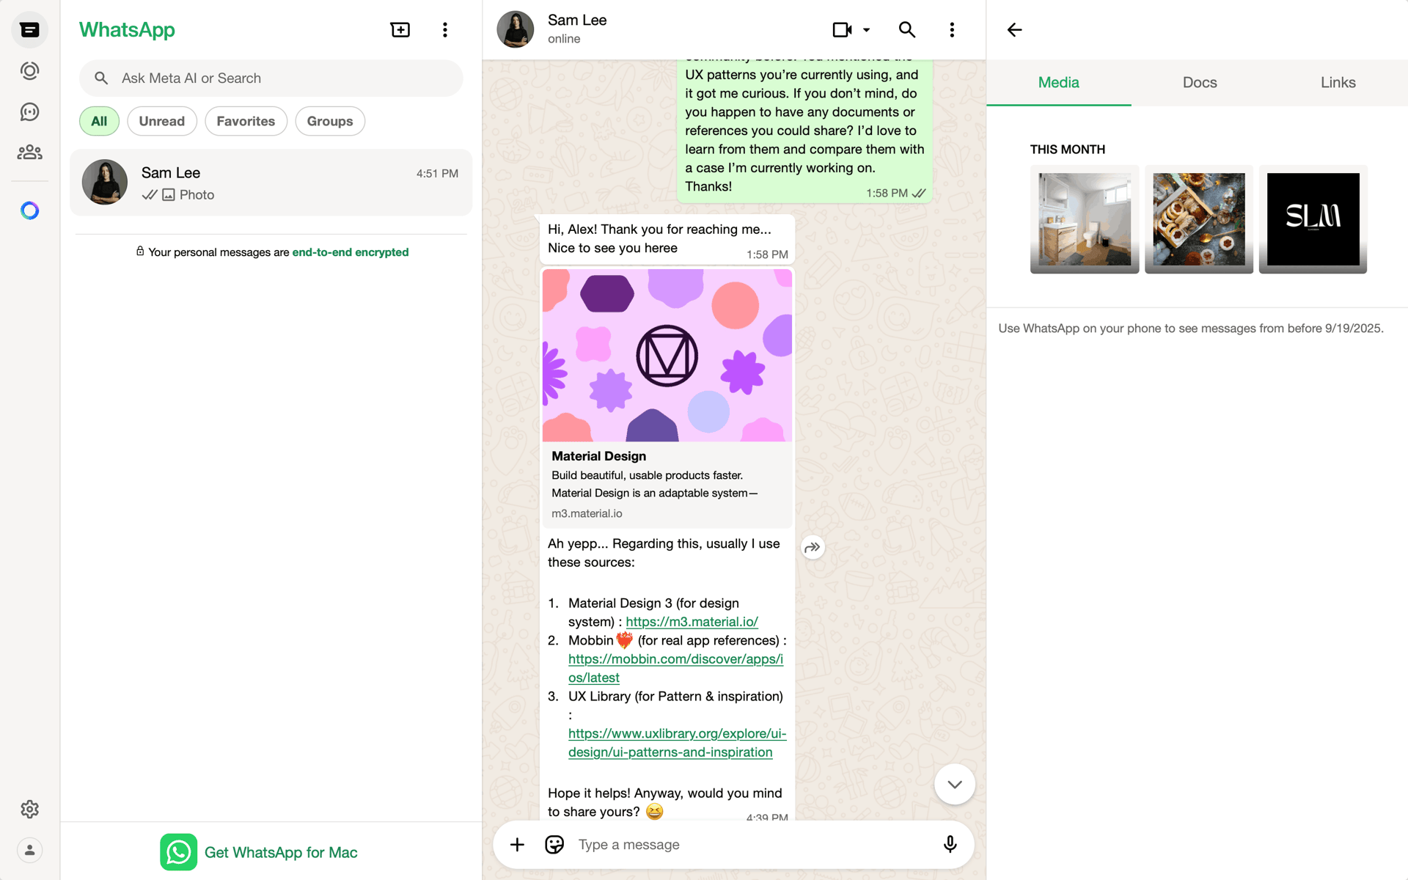Open the mobbin.com discover apps link
This screenshot has width=1408, height=880.
click(x=675, y=668)
